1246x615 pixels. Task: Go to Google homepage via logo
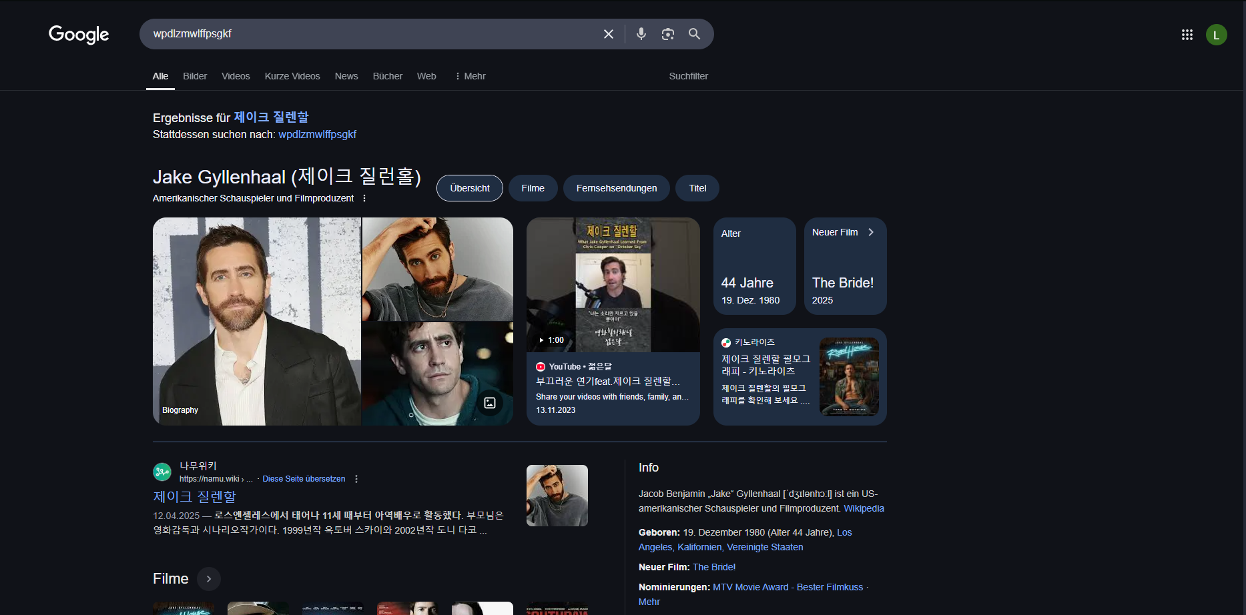79,35
